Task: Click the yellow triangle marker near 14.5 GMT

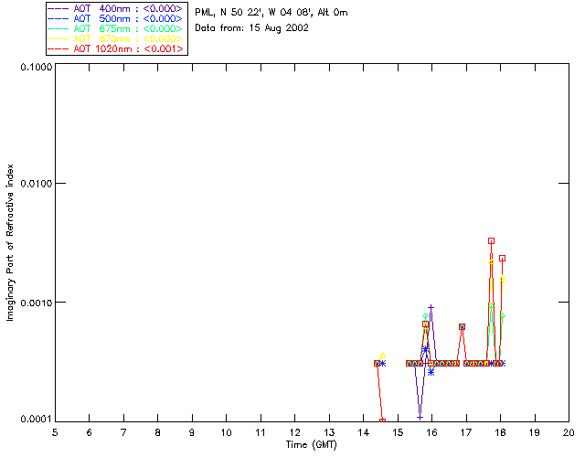Action: coord(383,355)
